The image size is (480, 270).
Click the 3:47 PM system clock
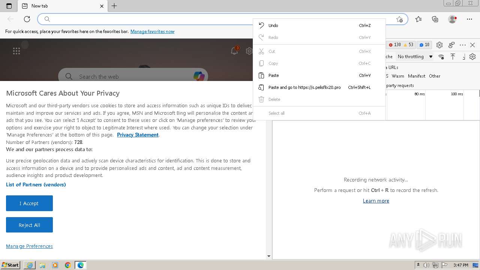(460, 265)
